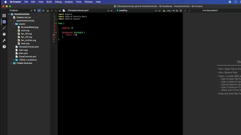
Task: Go back in editor navigation history
Action: point(52,10)
